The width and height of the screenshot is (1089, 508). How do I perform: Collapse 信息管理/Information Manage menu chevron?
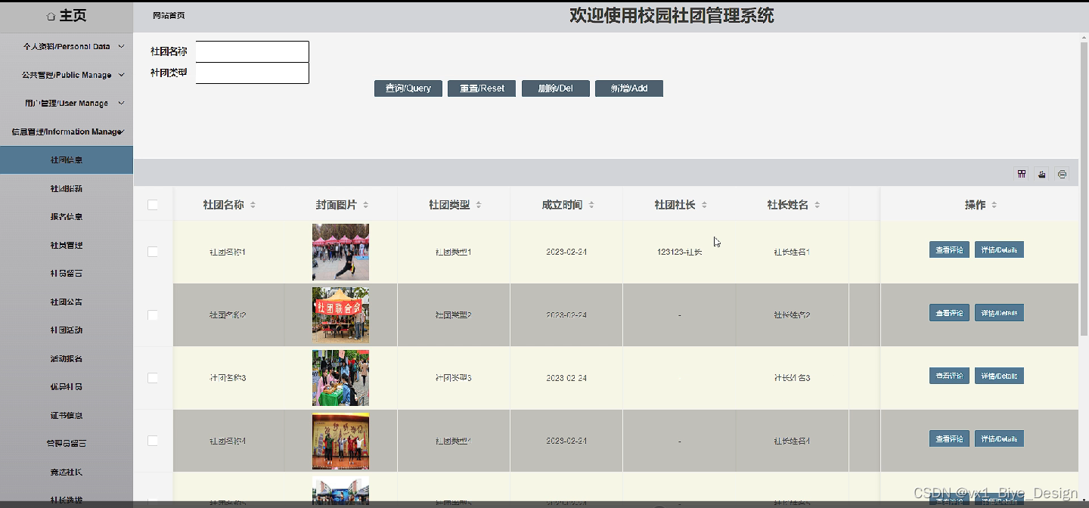point(122,132)
